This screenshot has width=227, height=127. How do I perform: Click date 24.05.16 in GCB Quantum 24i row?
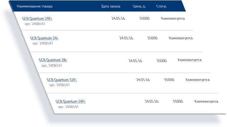pos(126,38)
